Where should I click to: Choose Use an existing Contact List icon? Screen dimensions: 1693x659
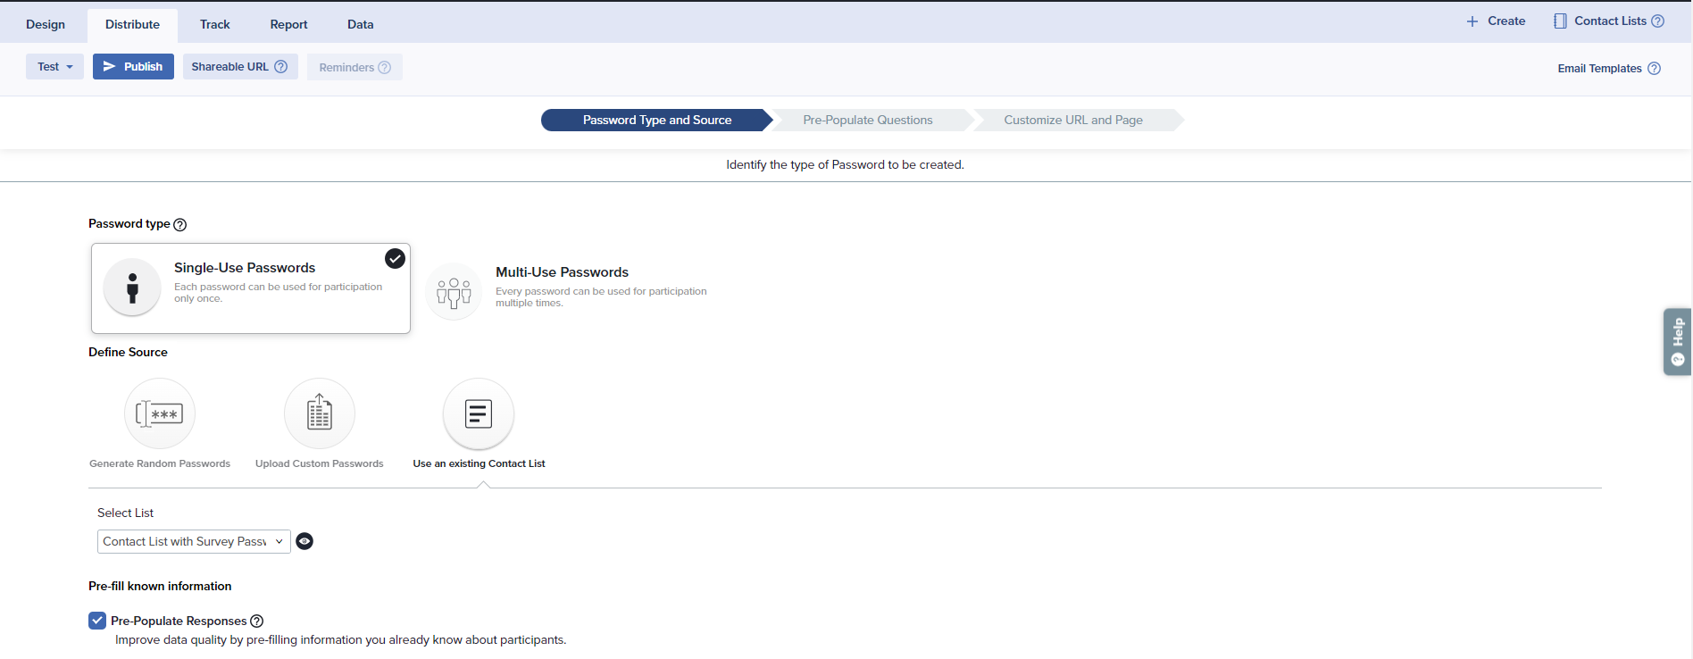pyautogui.click(x=479, y=413)
